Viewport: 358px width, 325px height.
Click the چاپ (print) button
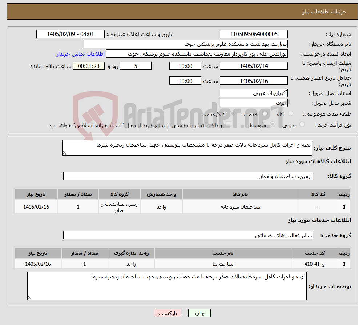199,313
